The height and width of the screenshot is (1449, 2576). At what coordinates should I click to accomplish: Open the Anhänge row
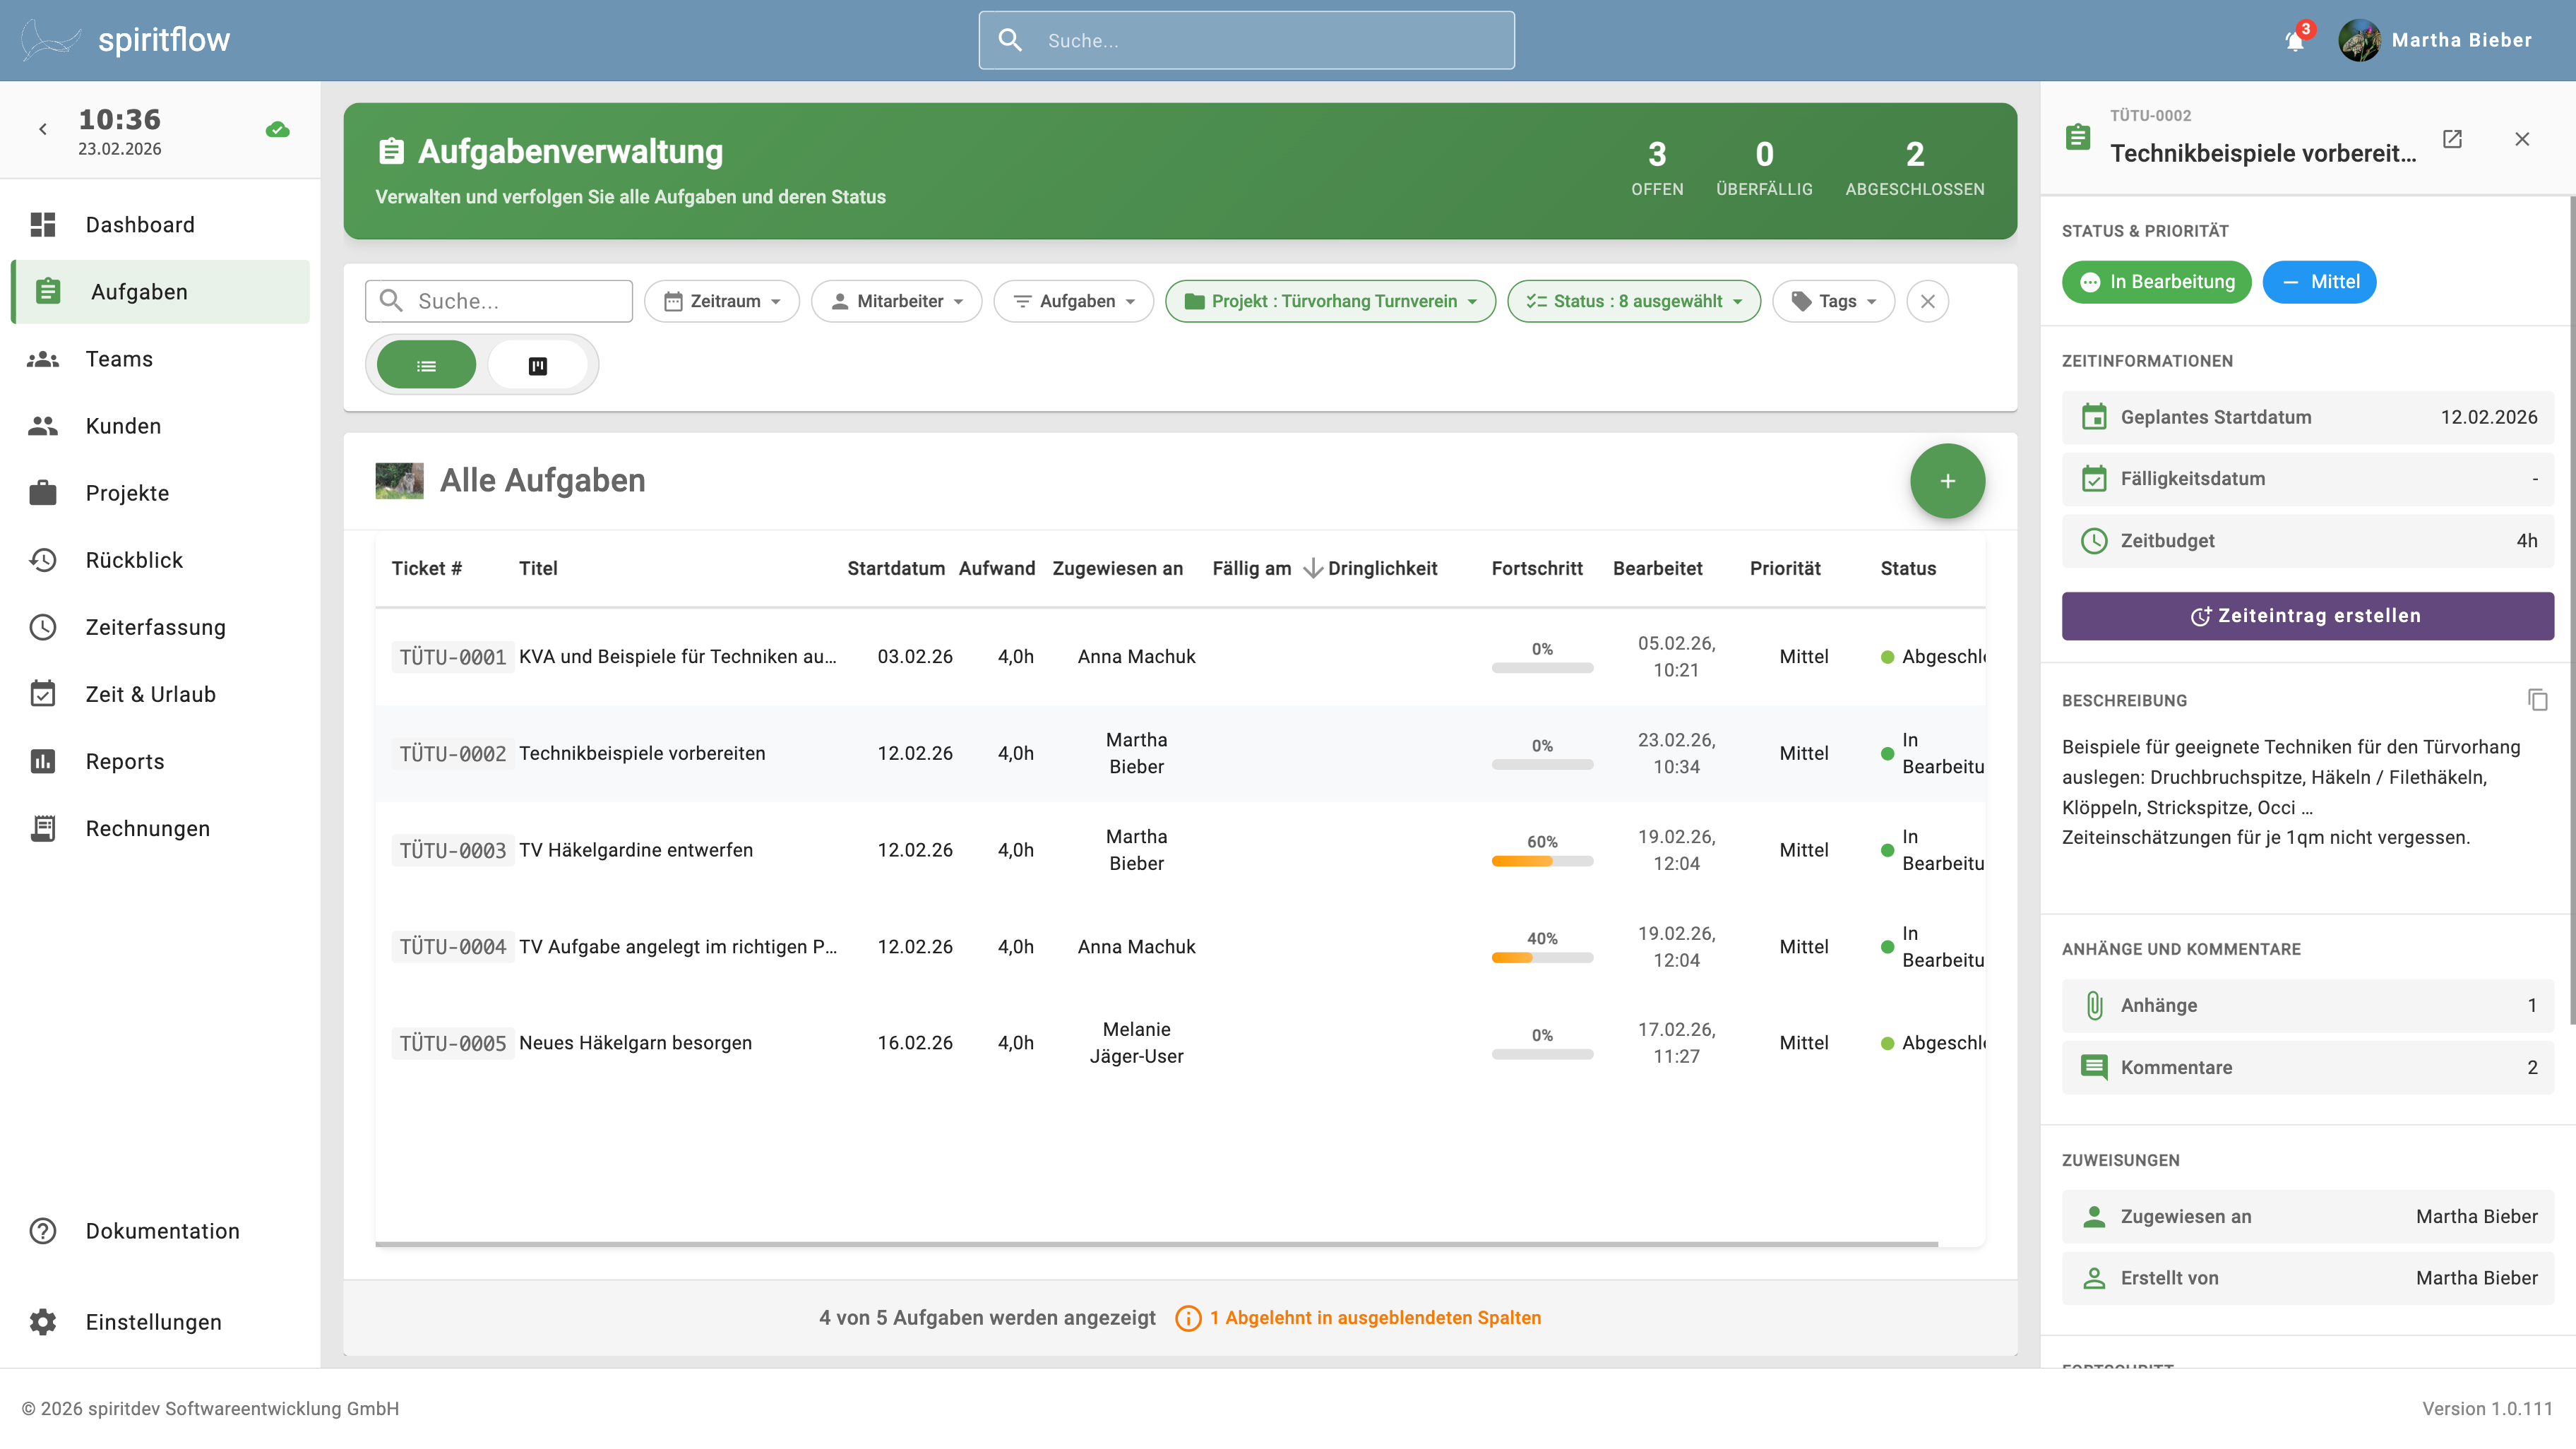[x=2308, y=1005]
